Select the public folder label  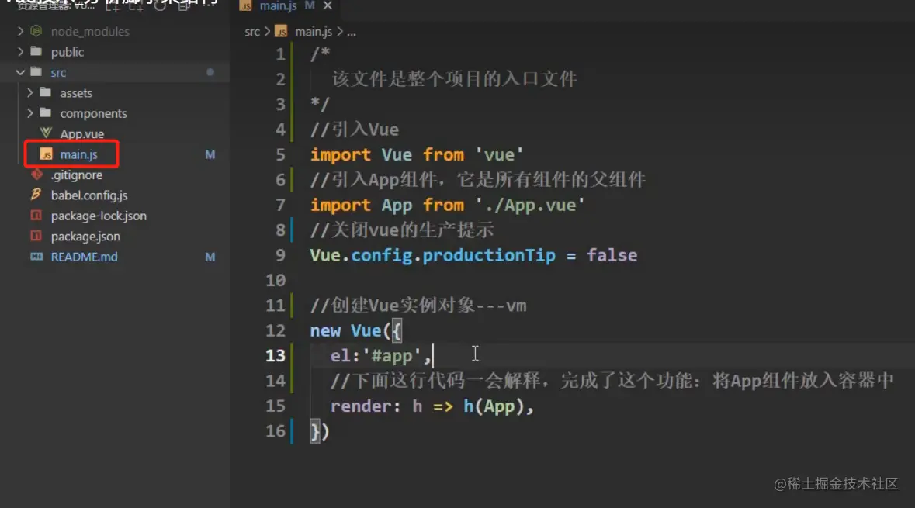tap(67, 52)
